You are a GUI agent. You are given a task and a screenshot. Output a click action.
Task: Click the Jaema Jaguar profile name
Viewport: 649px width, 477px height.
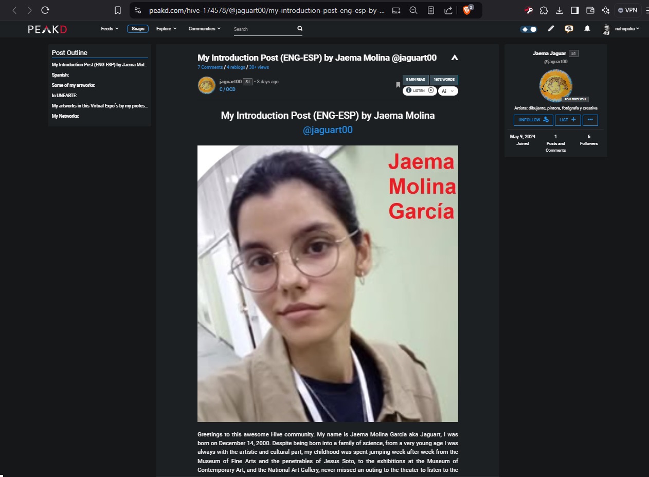click(549, 53)
